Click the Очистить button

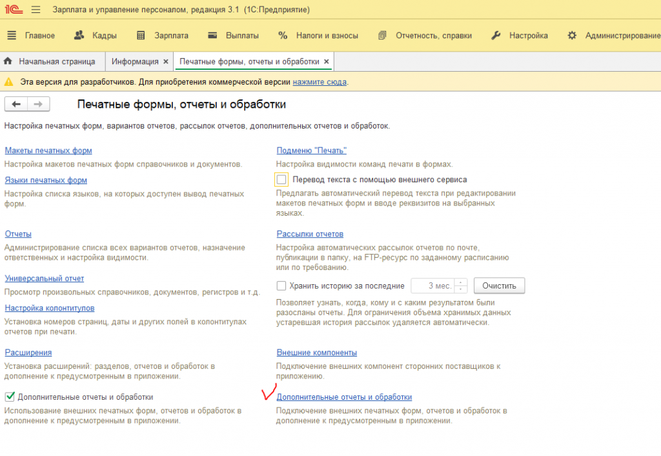[499, 286]
